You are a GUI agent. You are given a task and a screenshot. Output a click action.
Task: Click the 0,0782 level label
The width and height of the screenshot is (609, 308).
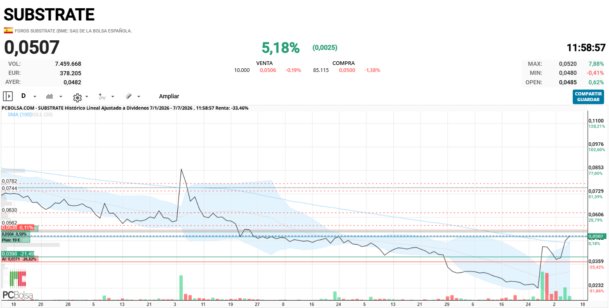click(x=9, y=181)
